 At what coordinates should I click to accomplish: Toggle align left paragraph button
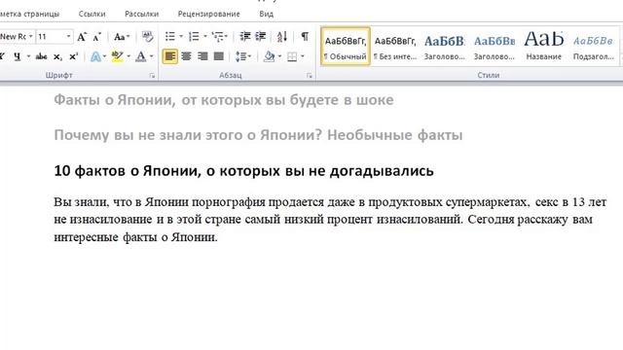coord(170,56)
